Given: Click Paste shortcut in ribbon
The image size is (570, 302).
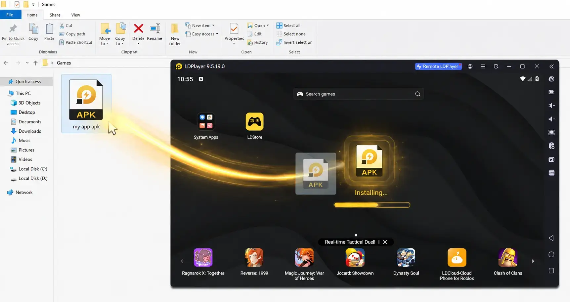Looking at the screenshot, I should (76, 42).
